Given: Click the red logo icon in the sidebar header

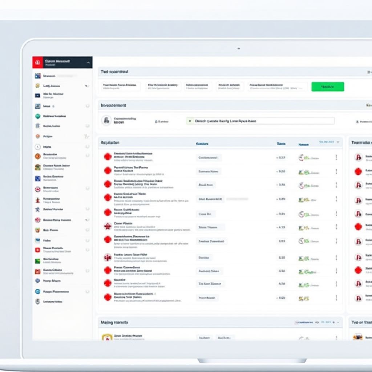Looking at the screenshot, I should (x=37, y=62).
